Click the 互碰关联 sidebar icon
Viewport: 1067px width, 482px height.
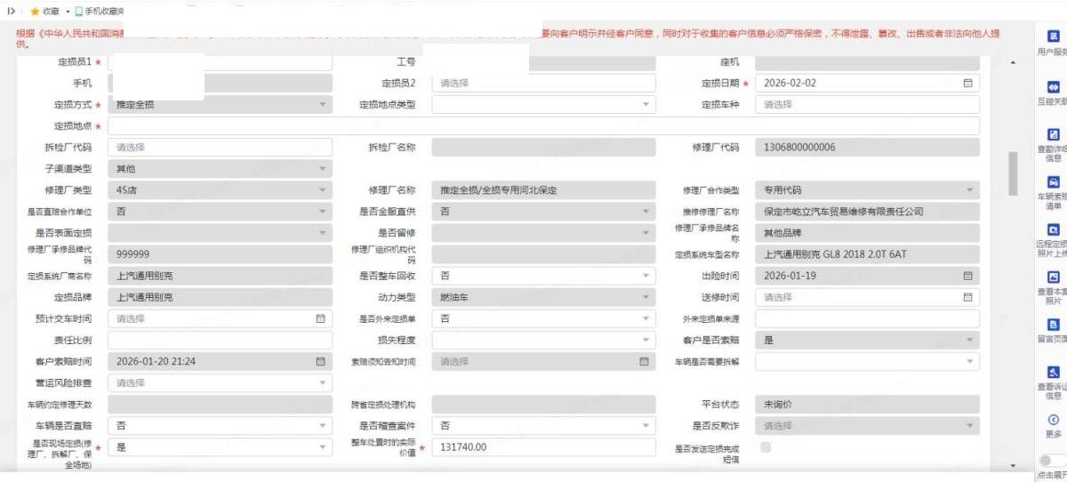(1054, 87)
